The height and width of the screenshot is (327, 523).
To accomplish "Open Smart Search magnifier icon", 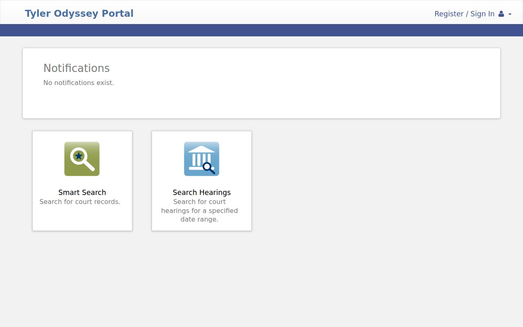I will coord(82,159).
